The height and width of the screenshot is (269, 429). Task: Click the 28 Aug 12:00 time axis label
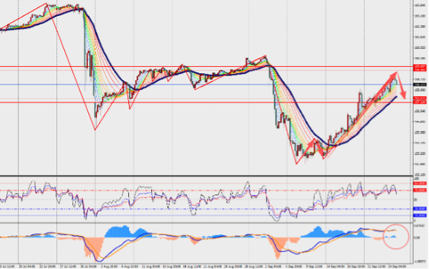pyautogui.click(x=253, y=266)
